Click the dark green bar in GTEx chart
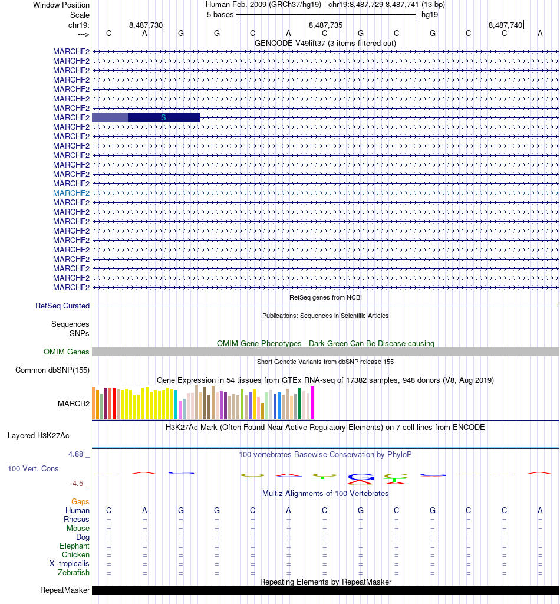Viewport: 560px width, 604px height. click(300, 403)
